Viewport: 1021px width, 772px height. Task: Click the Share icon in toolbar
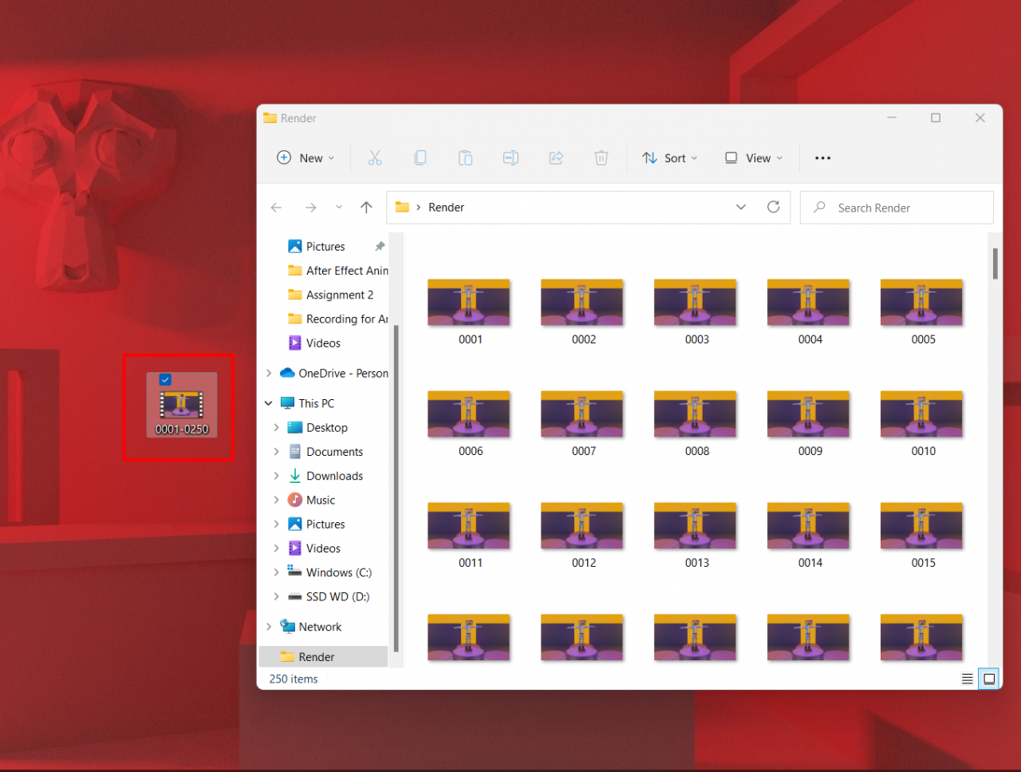click(x=556, y=158)
